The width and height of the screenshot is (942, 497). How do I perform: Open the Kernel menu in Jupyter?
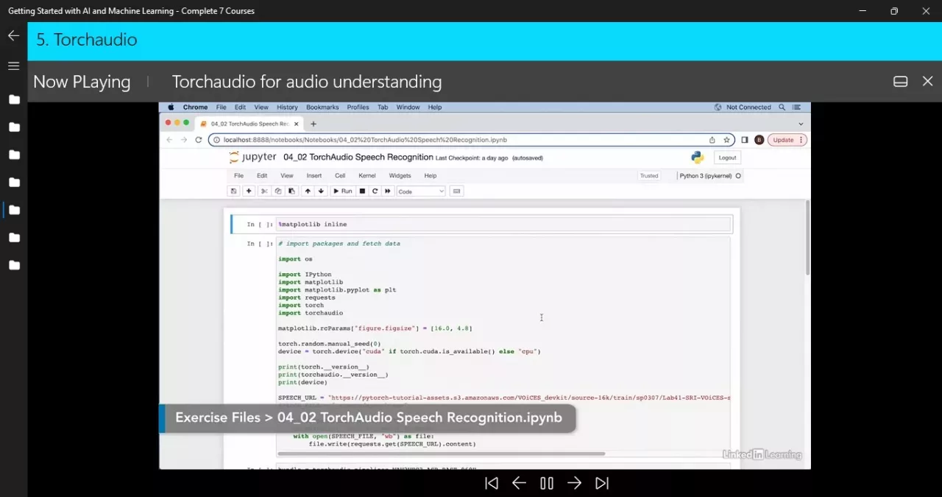[x=366, y=176]
